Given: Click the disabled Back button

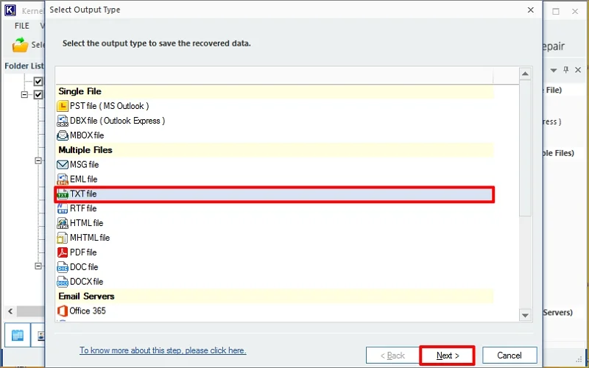Looking at the screenshot, I should pos(392,355).
